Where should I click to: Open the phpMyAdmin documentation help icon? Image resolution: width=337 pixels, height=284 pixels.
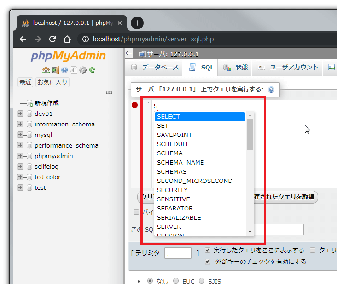click(64, 70)
